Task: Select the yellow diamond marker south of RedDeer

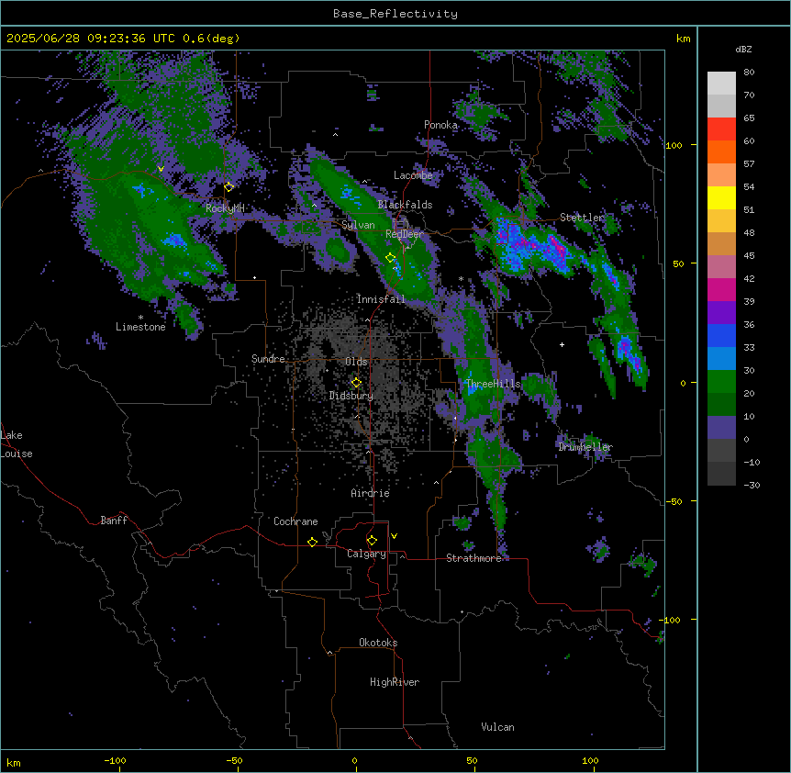Action: tap(391, 258)
